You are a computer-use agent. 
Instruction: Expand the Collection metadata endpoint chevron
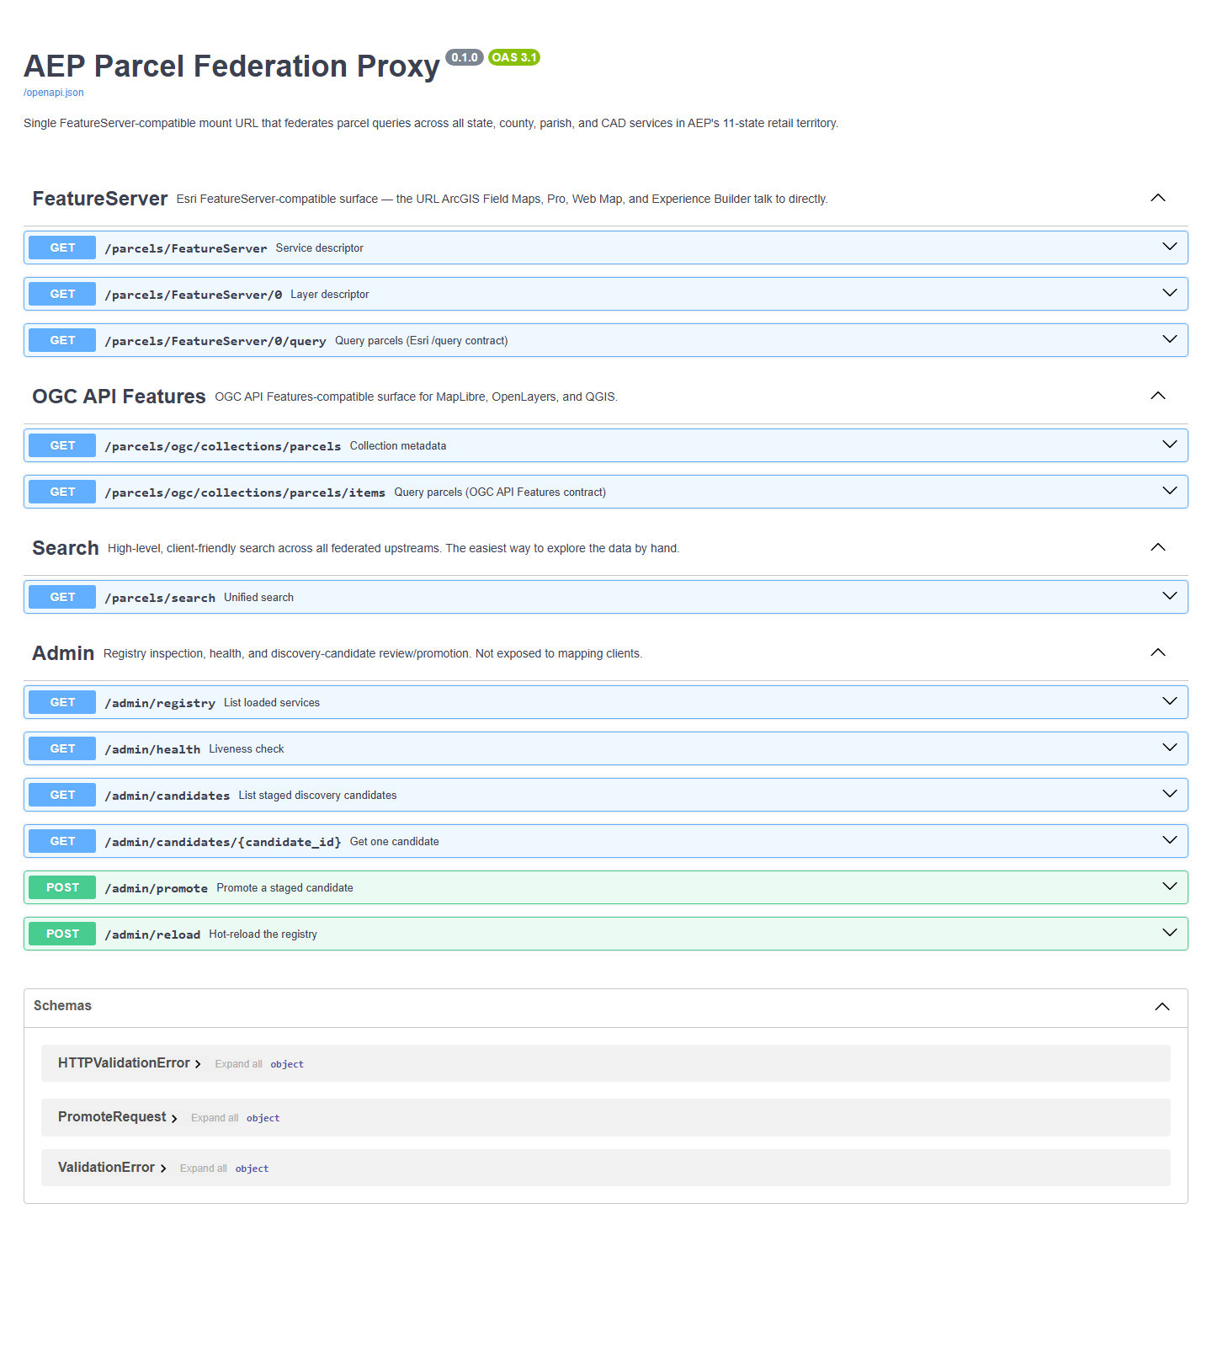point(1170,445)
